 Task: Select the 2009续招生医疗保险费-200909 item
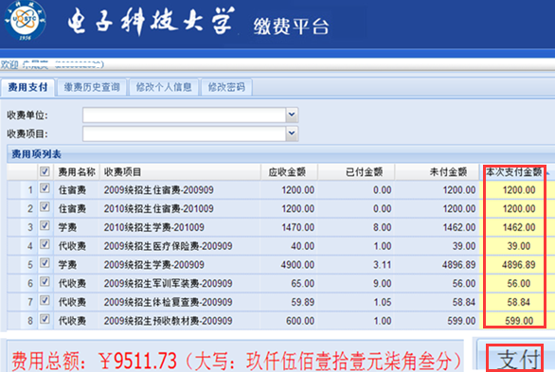pyautogui.click(x=169, y=246)
